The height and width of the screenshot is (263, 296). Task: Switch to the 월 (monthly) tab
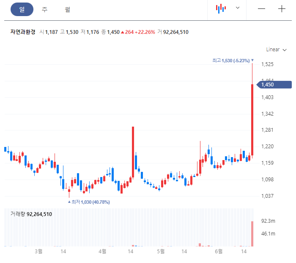click(x=67, y=9)
